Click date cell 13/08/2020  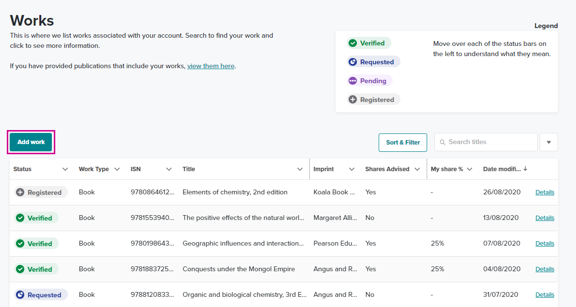click(501, 218)
